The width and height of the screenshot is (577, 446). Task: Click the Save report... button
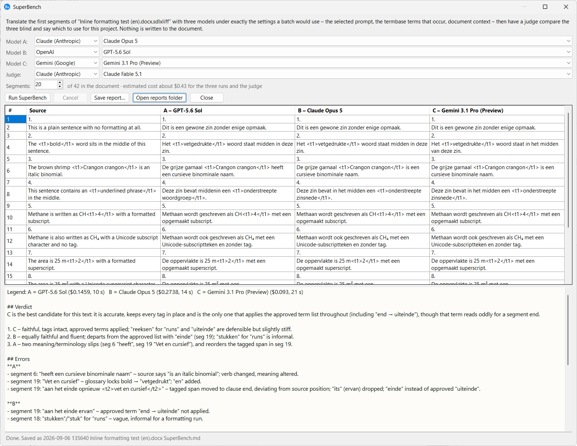click(110, 98)
